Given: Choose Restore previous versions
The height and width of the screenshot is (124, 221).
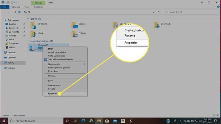Looking at the screenshot, I should (x=59, y=68).
